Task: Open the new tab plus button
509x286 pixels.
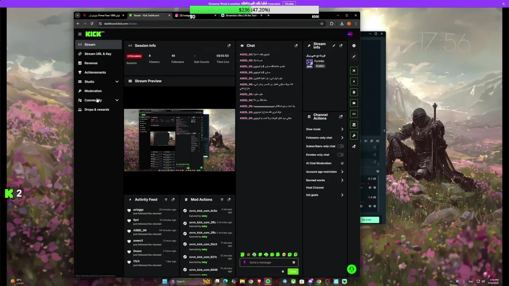Action: [268, 15]
